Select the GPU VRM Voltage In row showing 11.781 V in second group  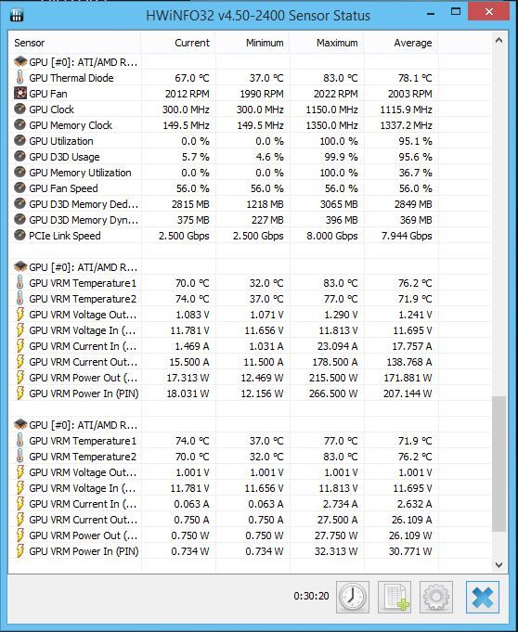(x=250, y=330)
